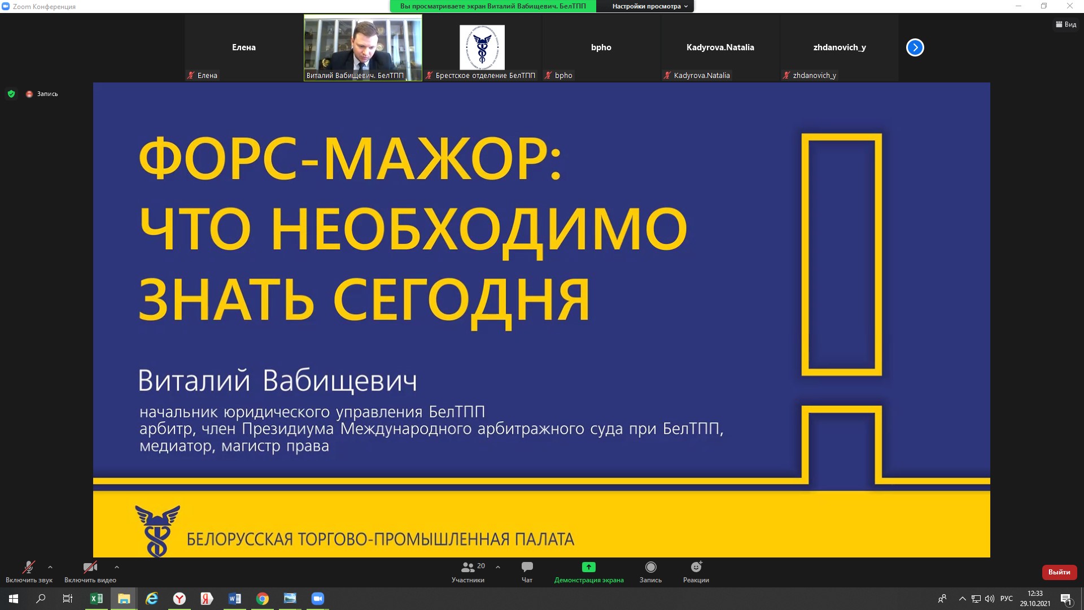Click the green encryption shield icon
This screenshot has height=610, width=1084.
point(11,94)
